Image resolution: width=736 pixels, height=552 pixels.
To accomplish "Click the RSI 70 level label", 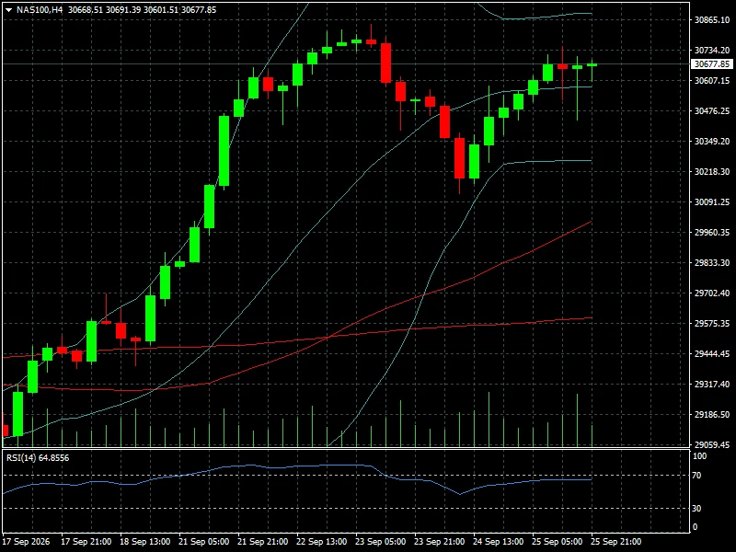I will [x=696, y=476].
